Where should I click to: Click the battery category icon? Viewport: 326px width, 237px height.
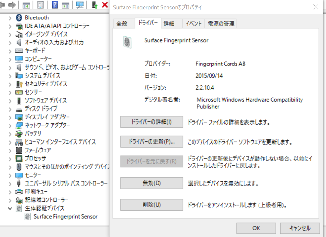pyautogui.click(x=19, y=134)
